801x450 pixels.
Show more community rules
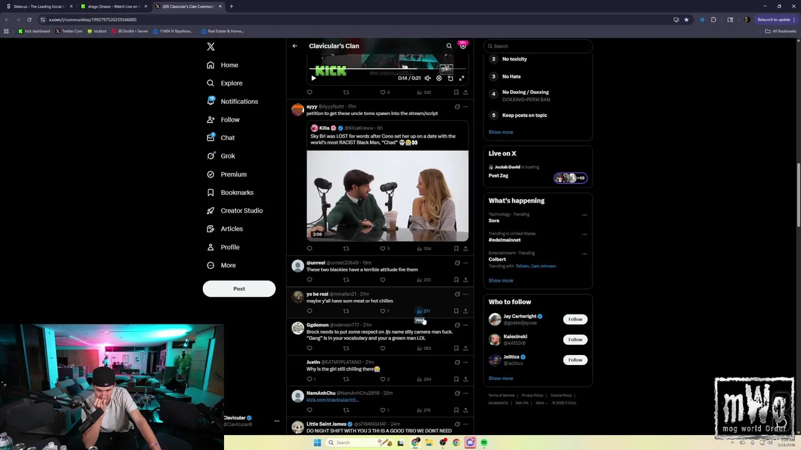(x=501, y=132)
